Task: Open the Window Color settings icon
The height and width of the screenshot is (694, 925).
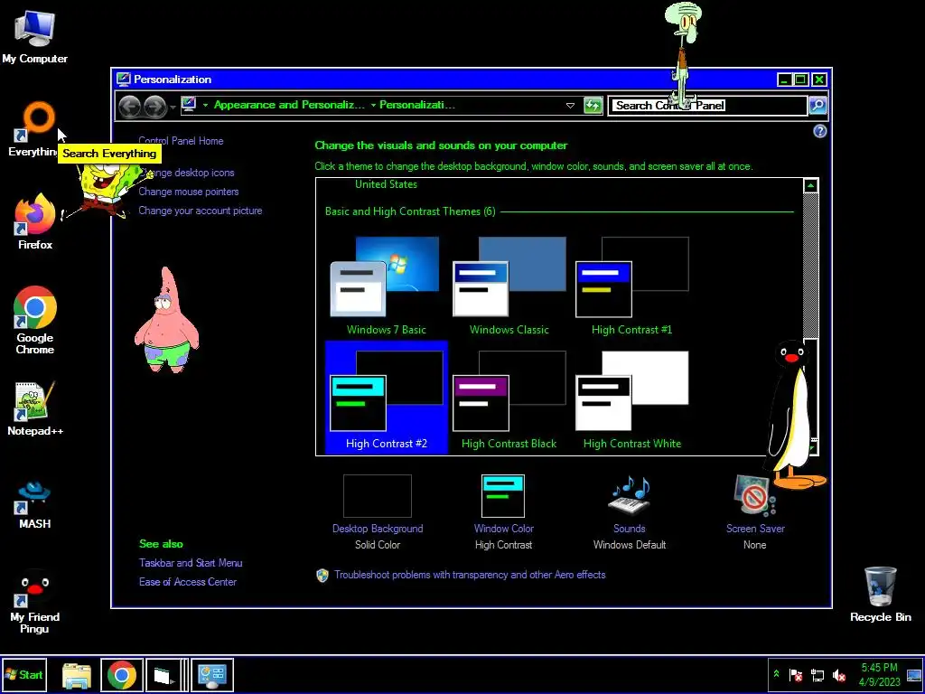Action: click(x=503, y=496)
